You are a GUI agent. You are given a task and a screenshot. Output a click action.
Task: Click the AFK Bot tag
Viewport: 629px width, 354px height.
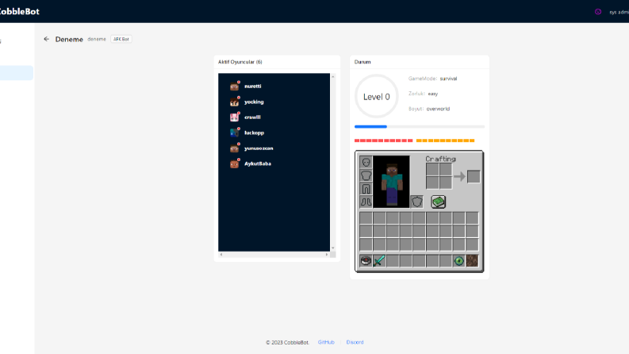click(x=121, y=39)
